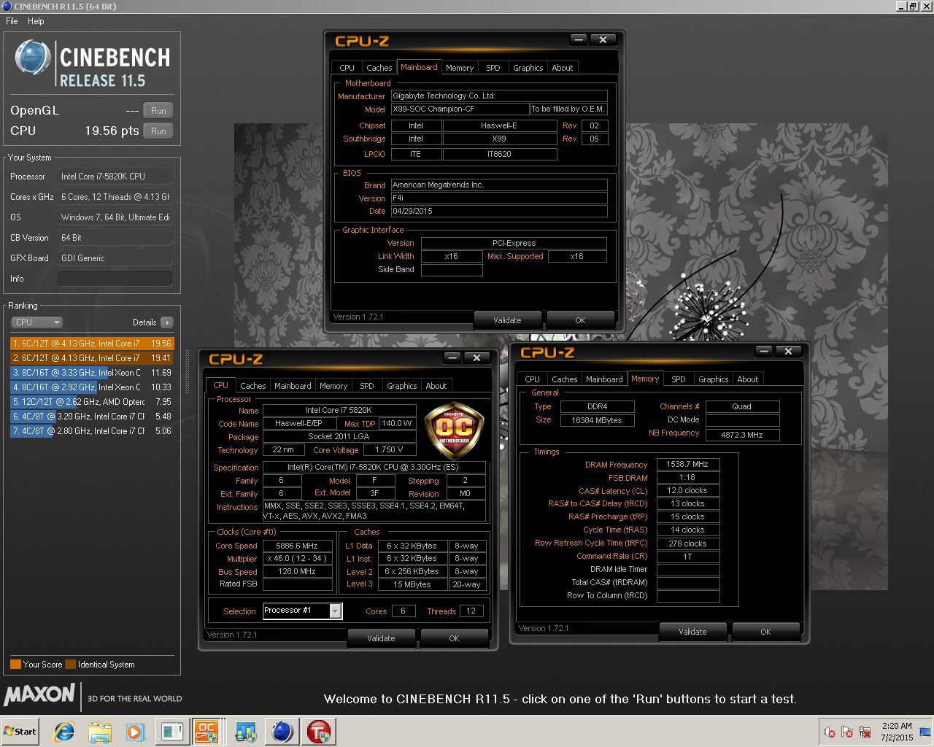Open Mainboard tab in CPU window

tap(293, 386)
